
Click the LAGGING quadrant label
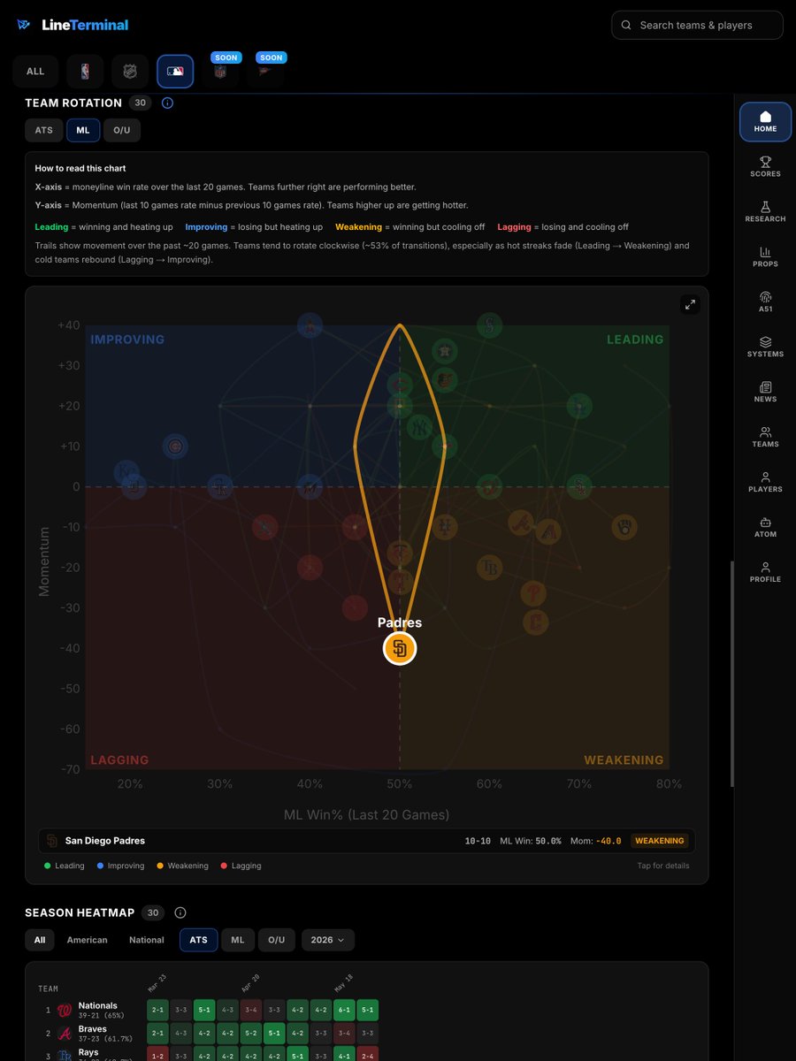click(x=119, y=759)
